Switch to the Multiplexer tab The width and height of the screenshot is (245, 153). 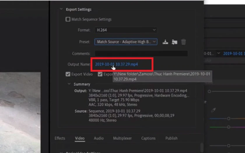122,138
